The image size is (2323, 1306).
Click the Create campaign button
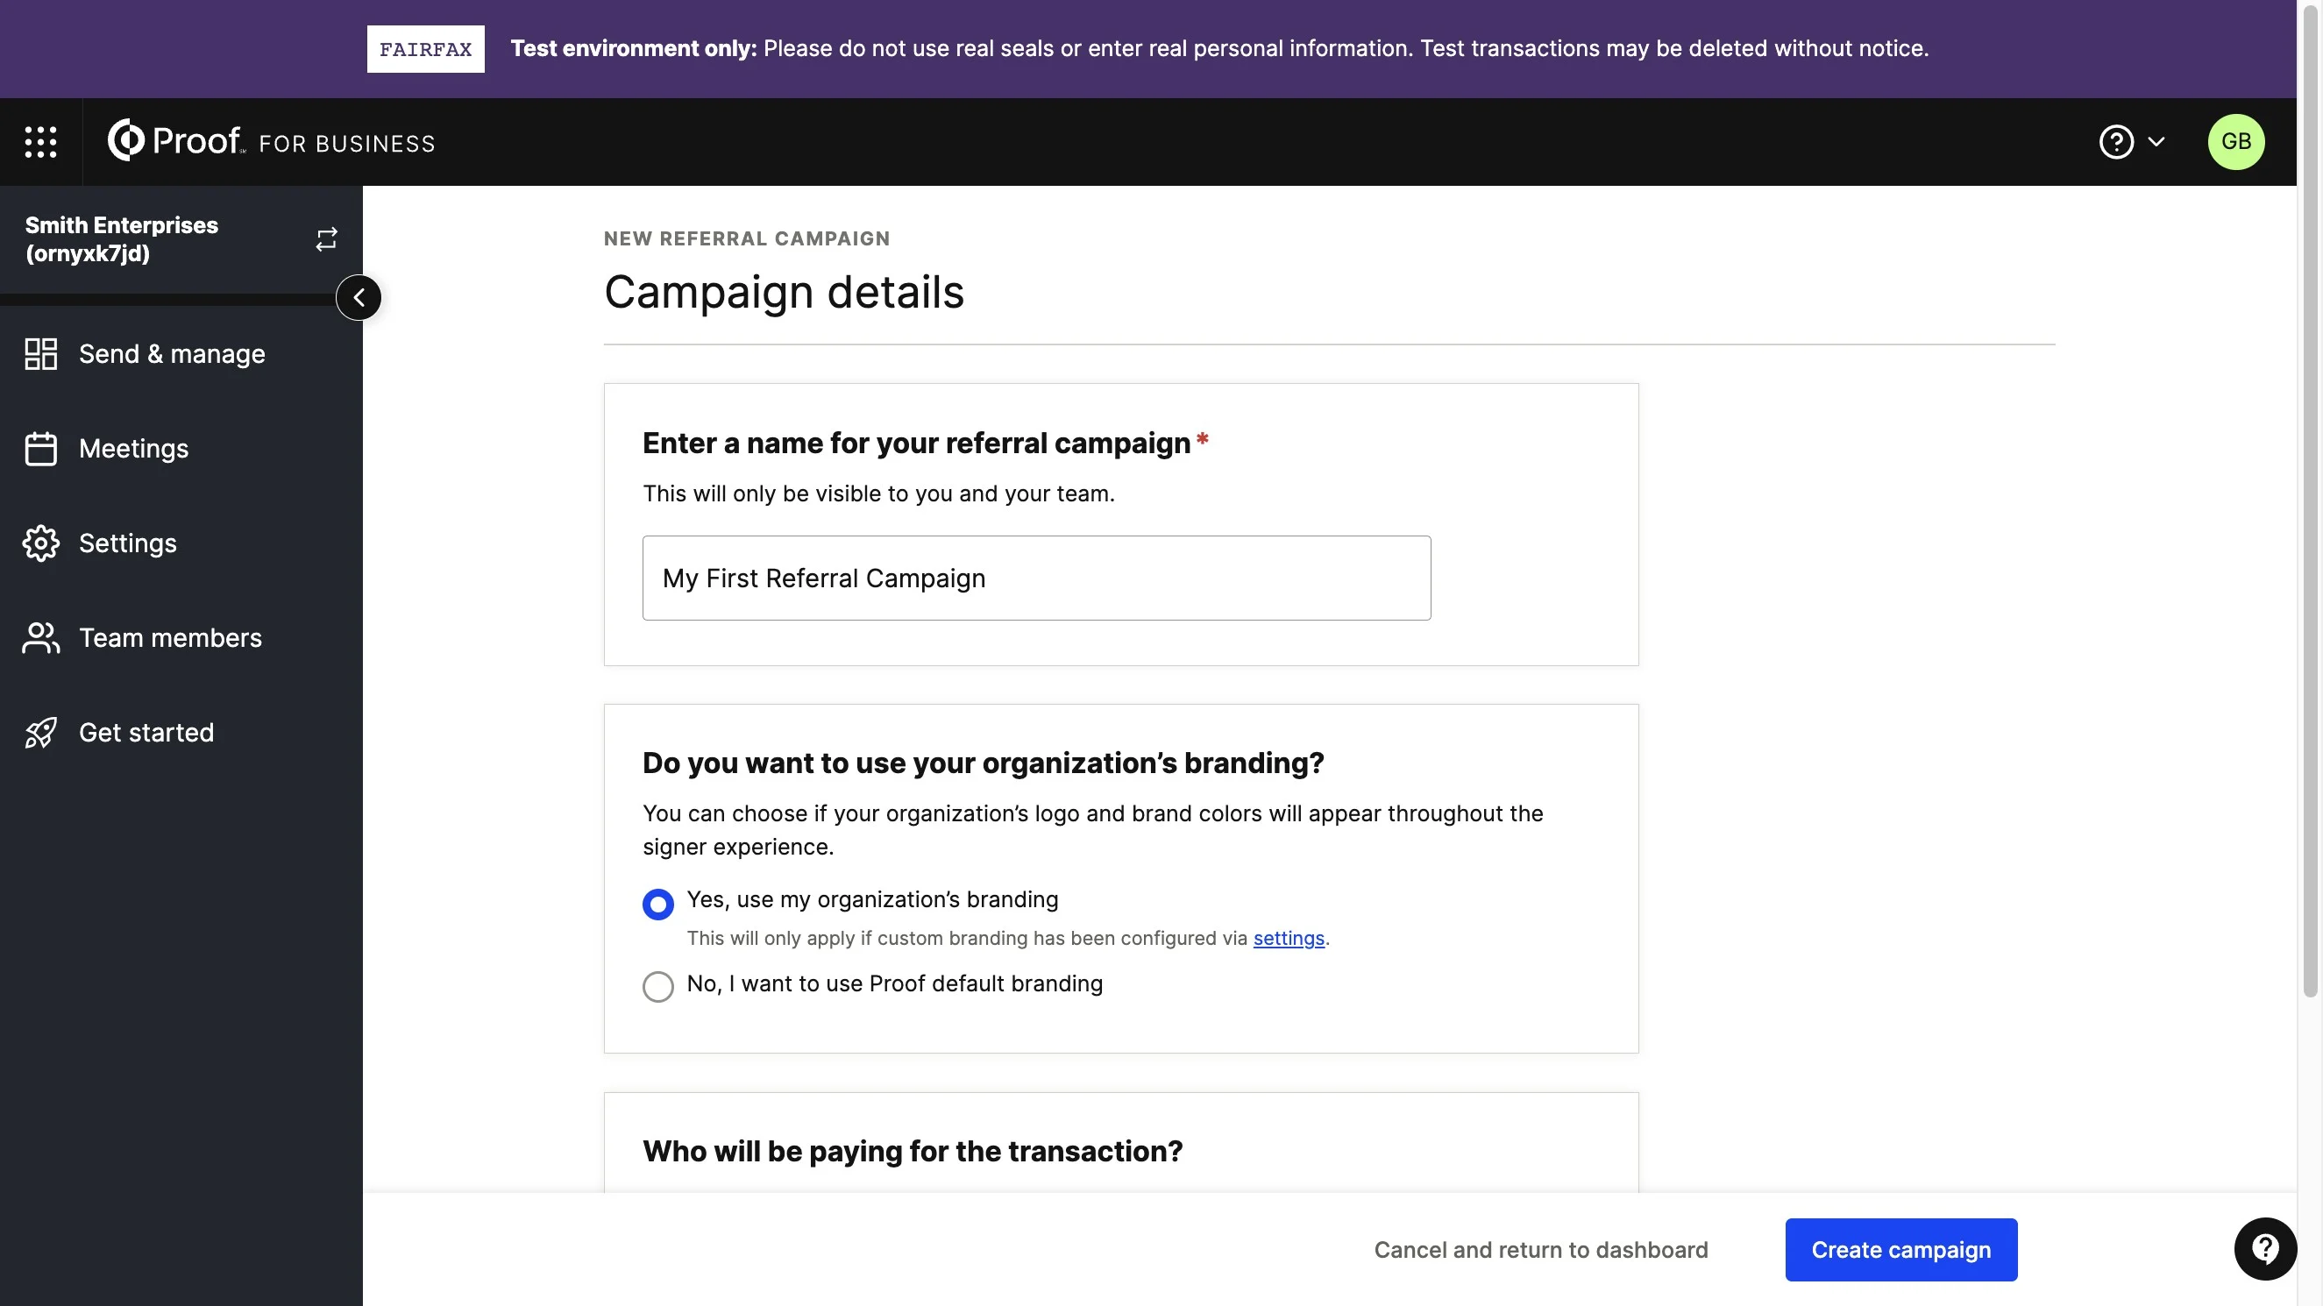coord(1901,1249)
